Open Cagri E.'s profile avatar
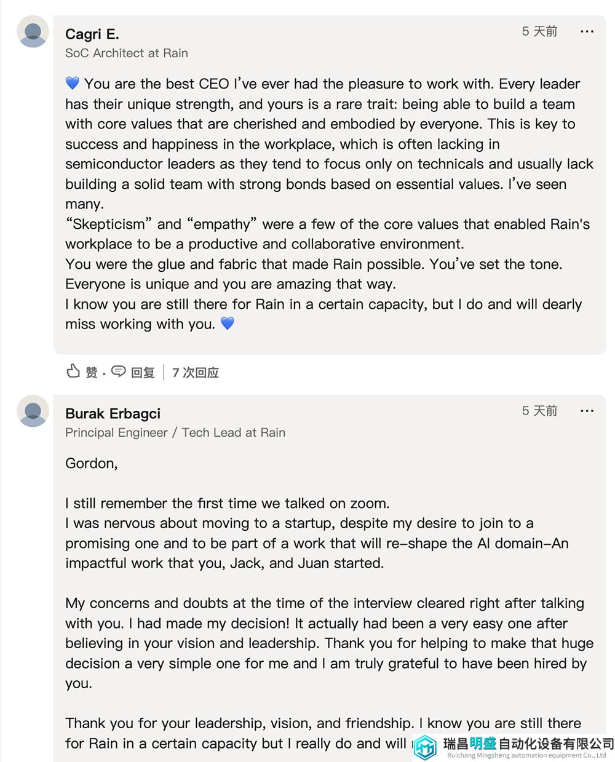Screen dimensions: 615x762 [x=33, y=32]
